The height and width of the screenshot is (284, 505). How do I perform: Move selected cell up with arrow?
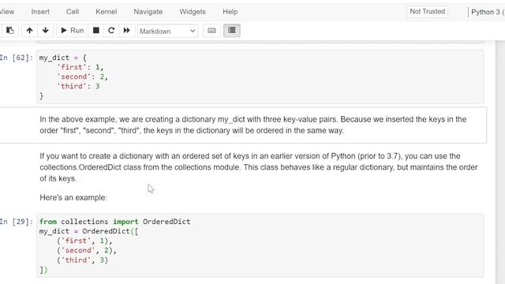[29, 31]
